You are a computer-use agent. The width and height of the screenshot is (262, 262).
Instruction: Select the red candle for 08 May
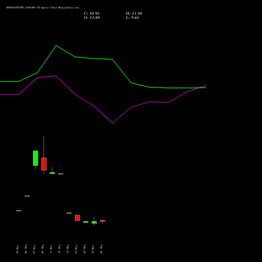(44, 164)
